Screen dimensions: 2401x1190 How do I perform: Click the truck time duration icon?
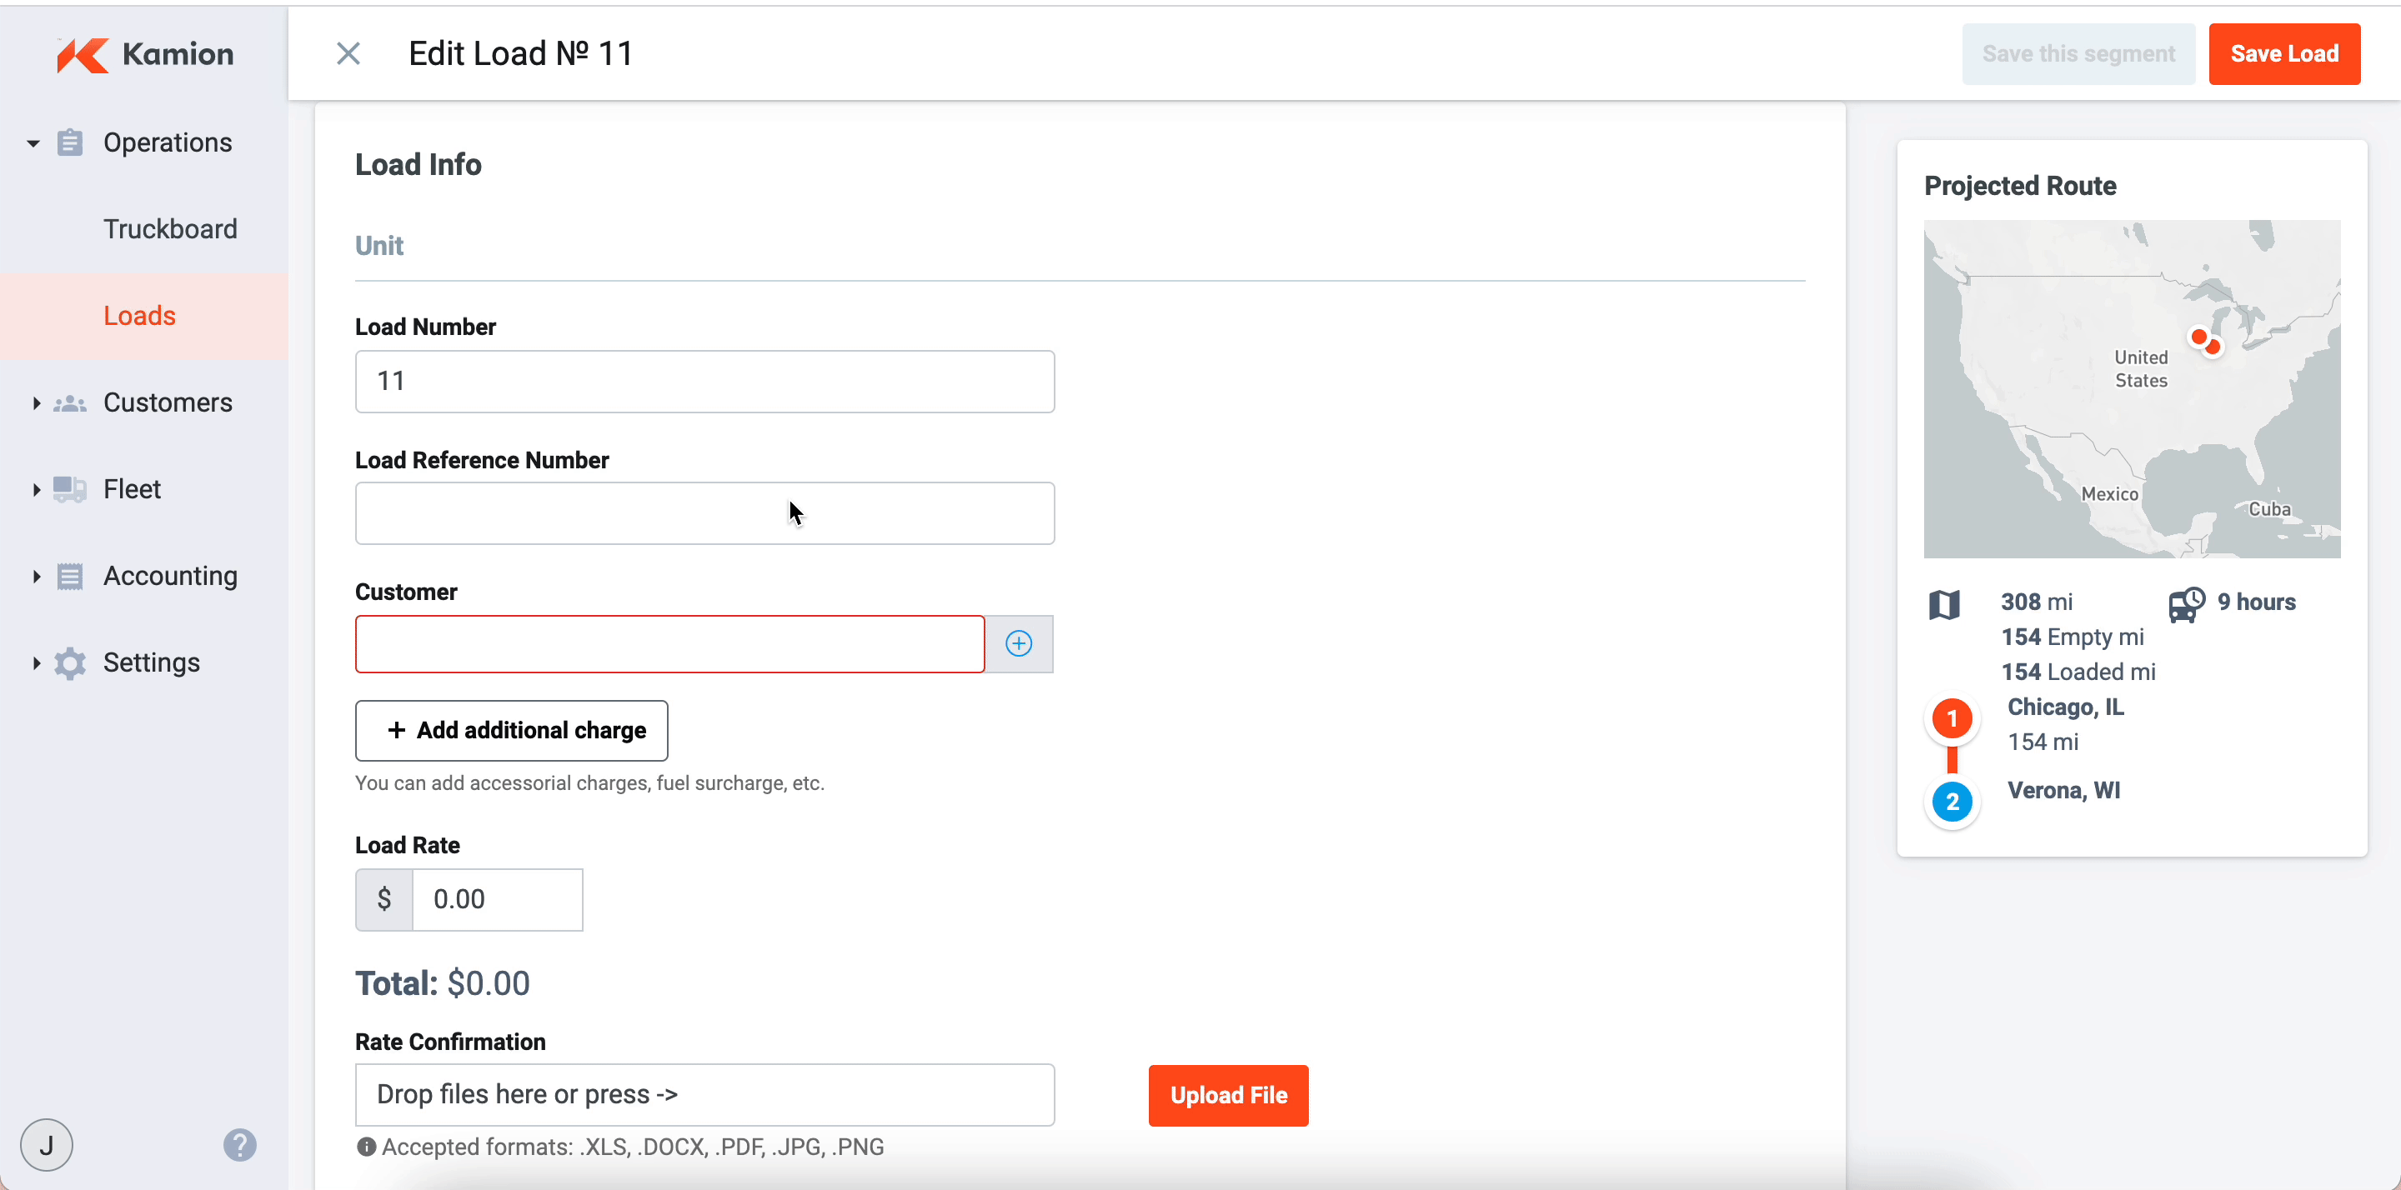[2186, 604]
